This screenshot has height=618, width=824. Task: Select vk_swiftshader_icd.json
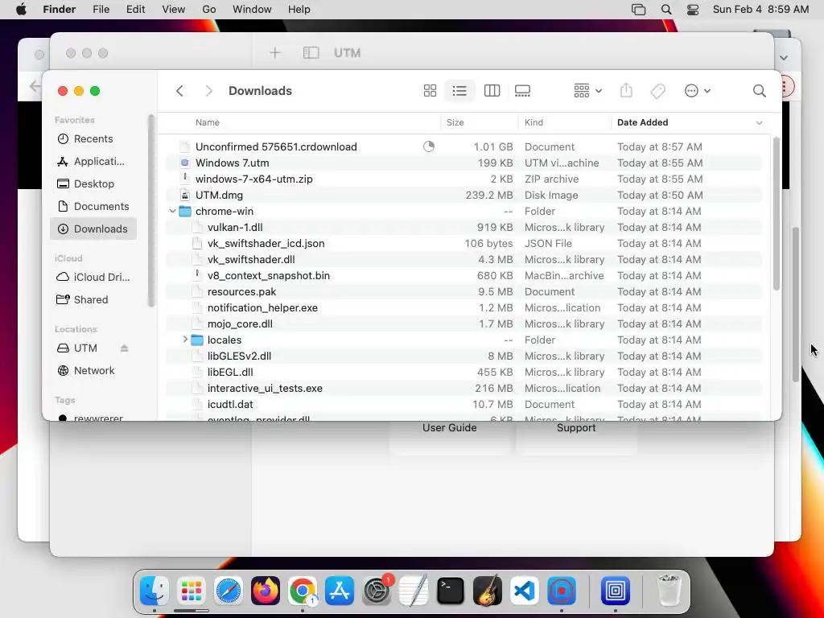coord(464,243)
